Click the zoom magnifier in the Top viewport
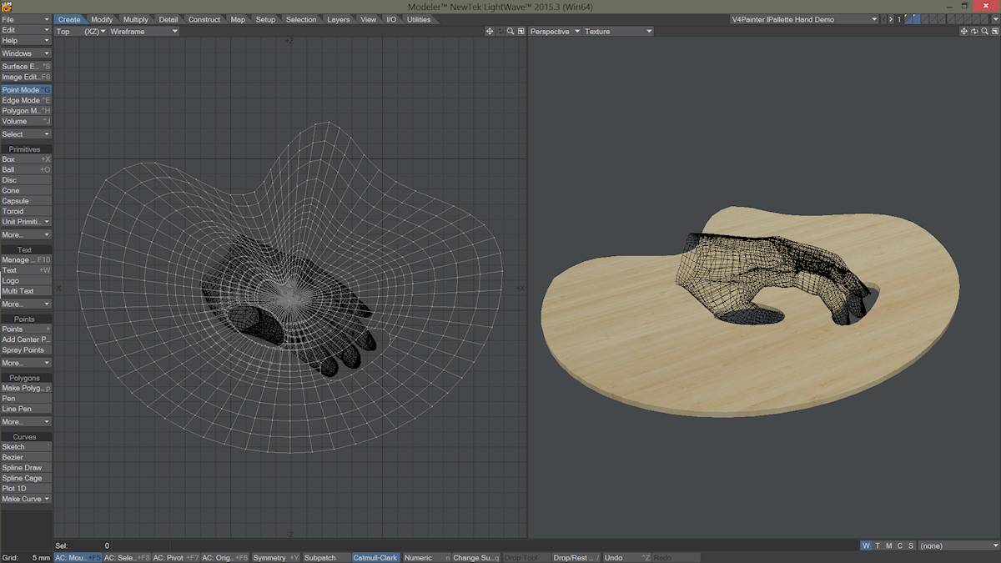The image size is (1001, 563). tap(511, 32)
